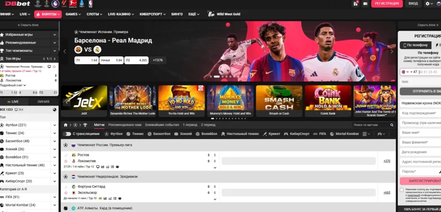This screenshot has height=212, width=441.
Task: Select the Баскетбол sport filter
Action: click(159, 134)
